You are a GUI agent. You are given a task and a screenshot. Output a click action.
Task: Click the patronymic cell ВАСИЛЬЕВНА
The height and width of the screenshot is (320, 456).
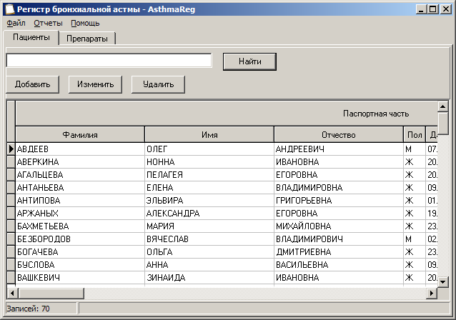339,264
